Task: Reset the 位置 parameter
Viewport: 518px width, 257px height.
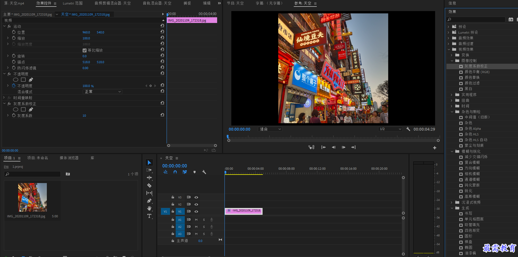Action: click(x=162, y=31)
